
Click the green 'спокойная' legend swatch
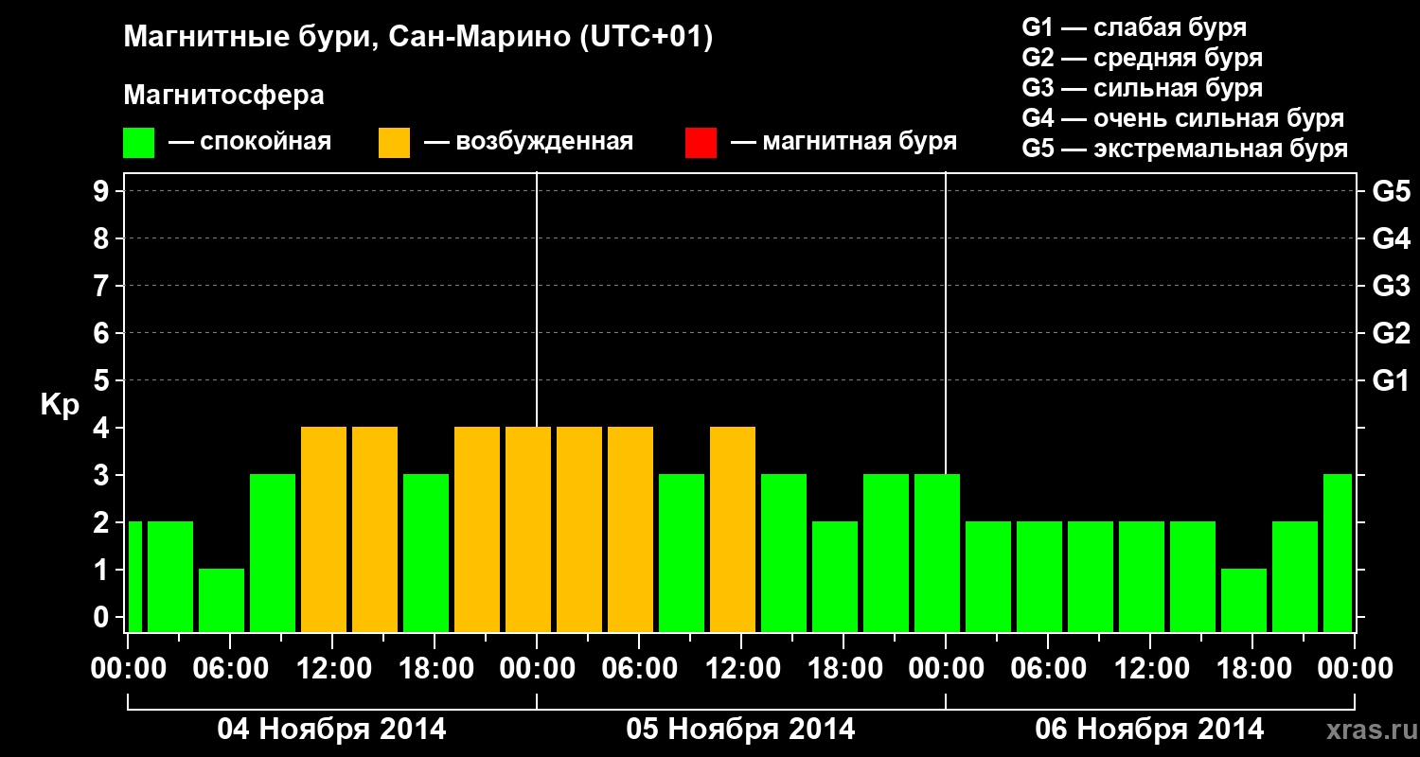coord(138,143)
